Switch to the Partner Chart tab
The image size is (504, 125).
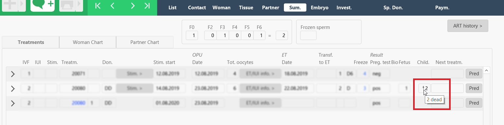pyautogui.click(x=145, y=42)
